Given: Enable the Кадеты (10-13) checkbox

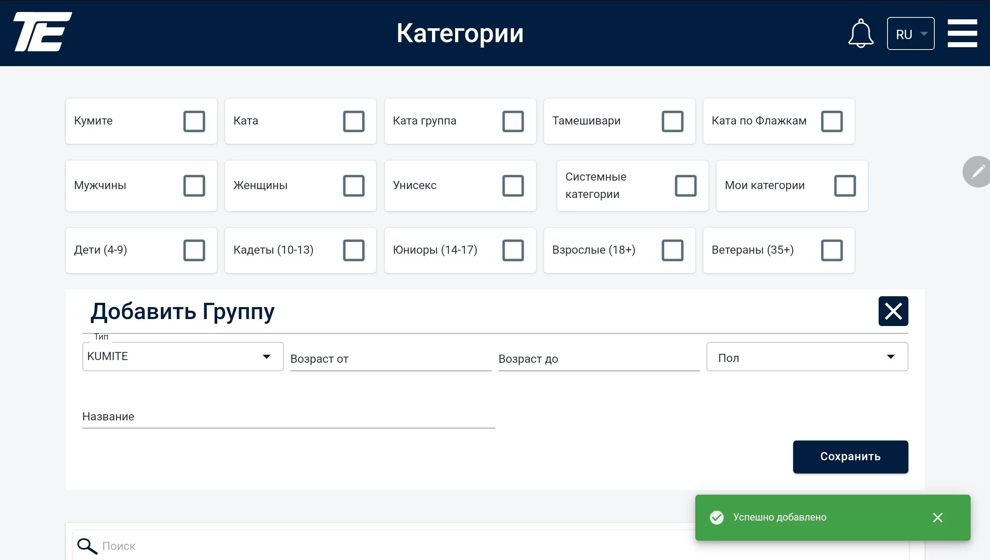Looking at the screenshot, I should pyautogui.click(x=353, y=250).
